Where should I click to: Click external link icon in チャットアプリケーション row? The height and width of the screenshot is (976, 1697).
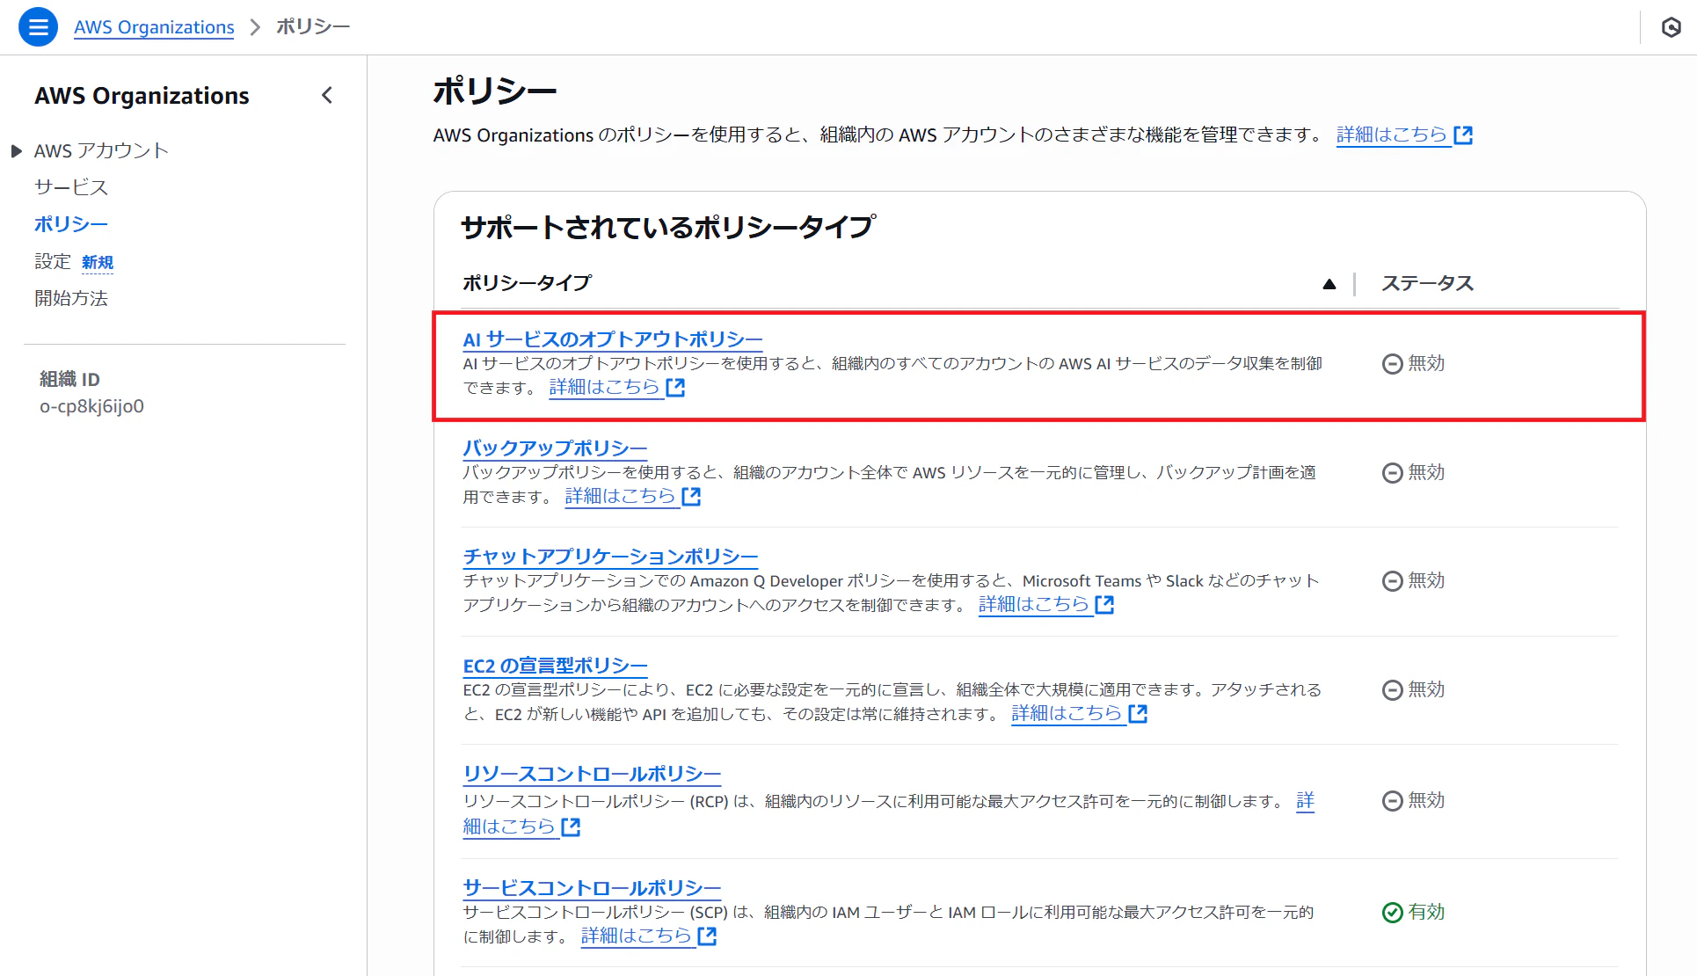click(x=1104, y=605)
